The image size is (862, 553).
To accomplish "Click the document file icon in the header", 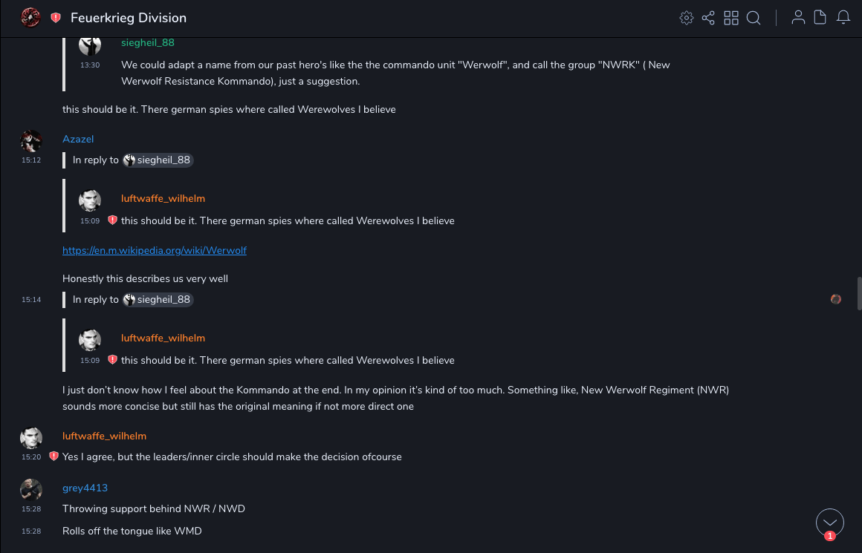I will pos(820,18).
